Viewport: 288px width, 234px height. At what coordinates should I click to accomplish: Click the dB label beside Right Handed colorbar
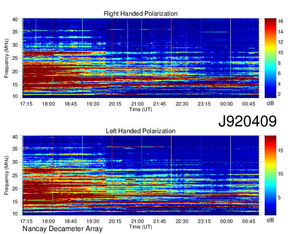(270, 103)
